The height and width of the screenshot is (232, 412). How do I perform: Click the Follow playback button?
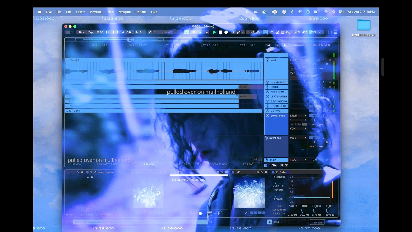187,32
